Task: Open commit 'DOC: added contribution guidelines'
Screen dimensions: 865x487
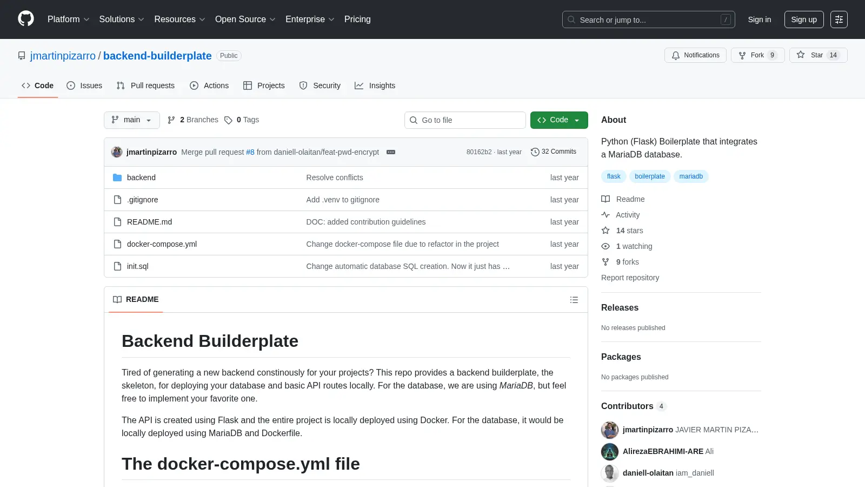Action: coord(366,222)
